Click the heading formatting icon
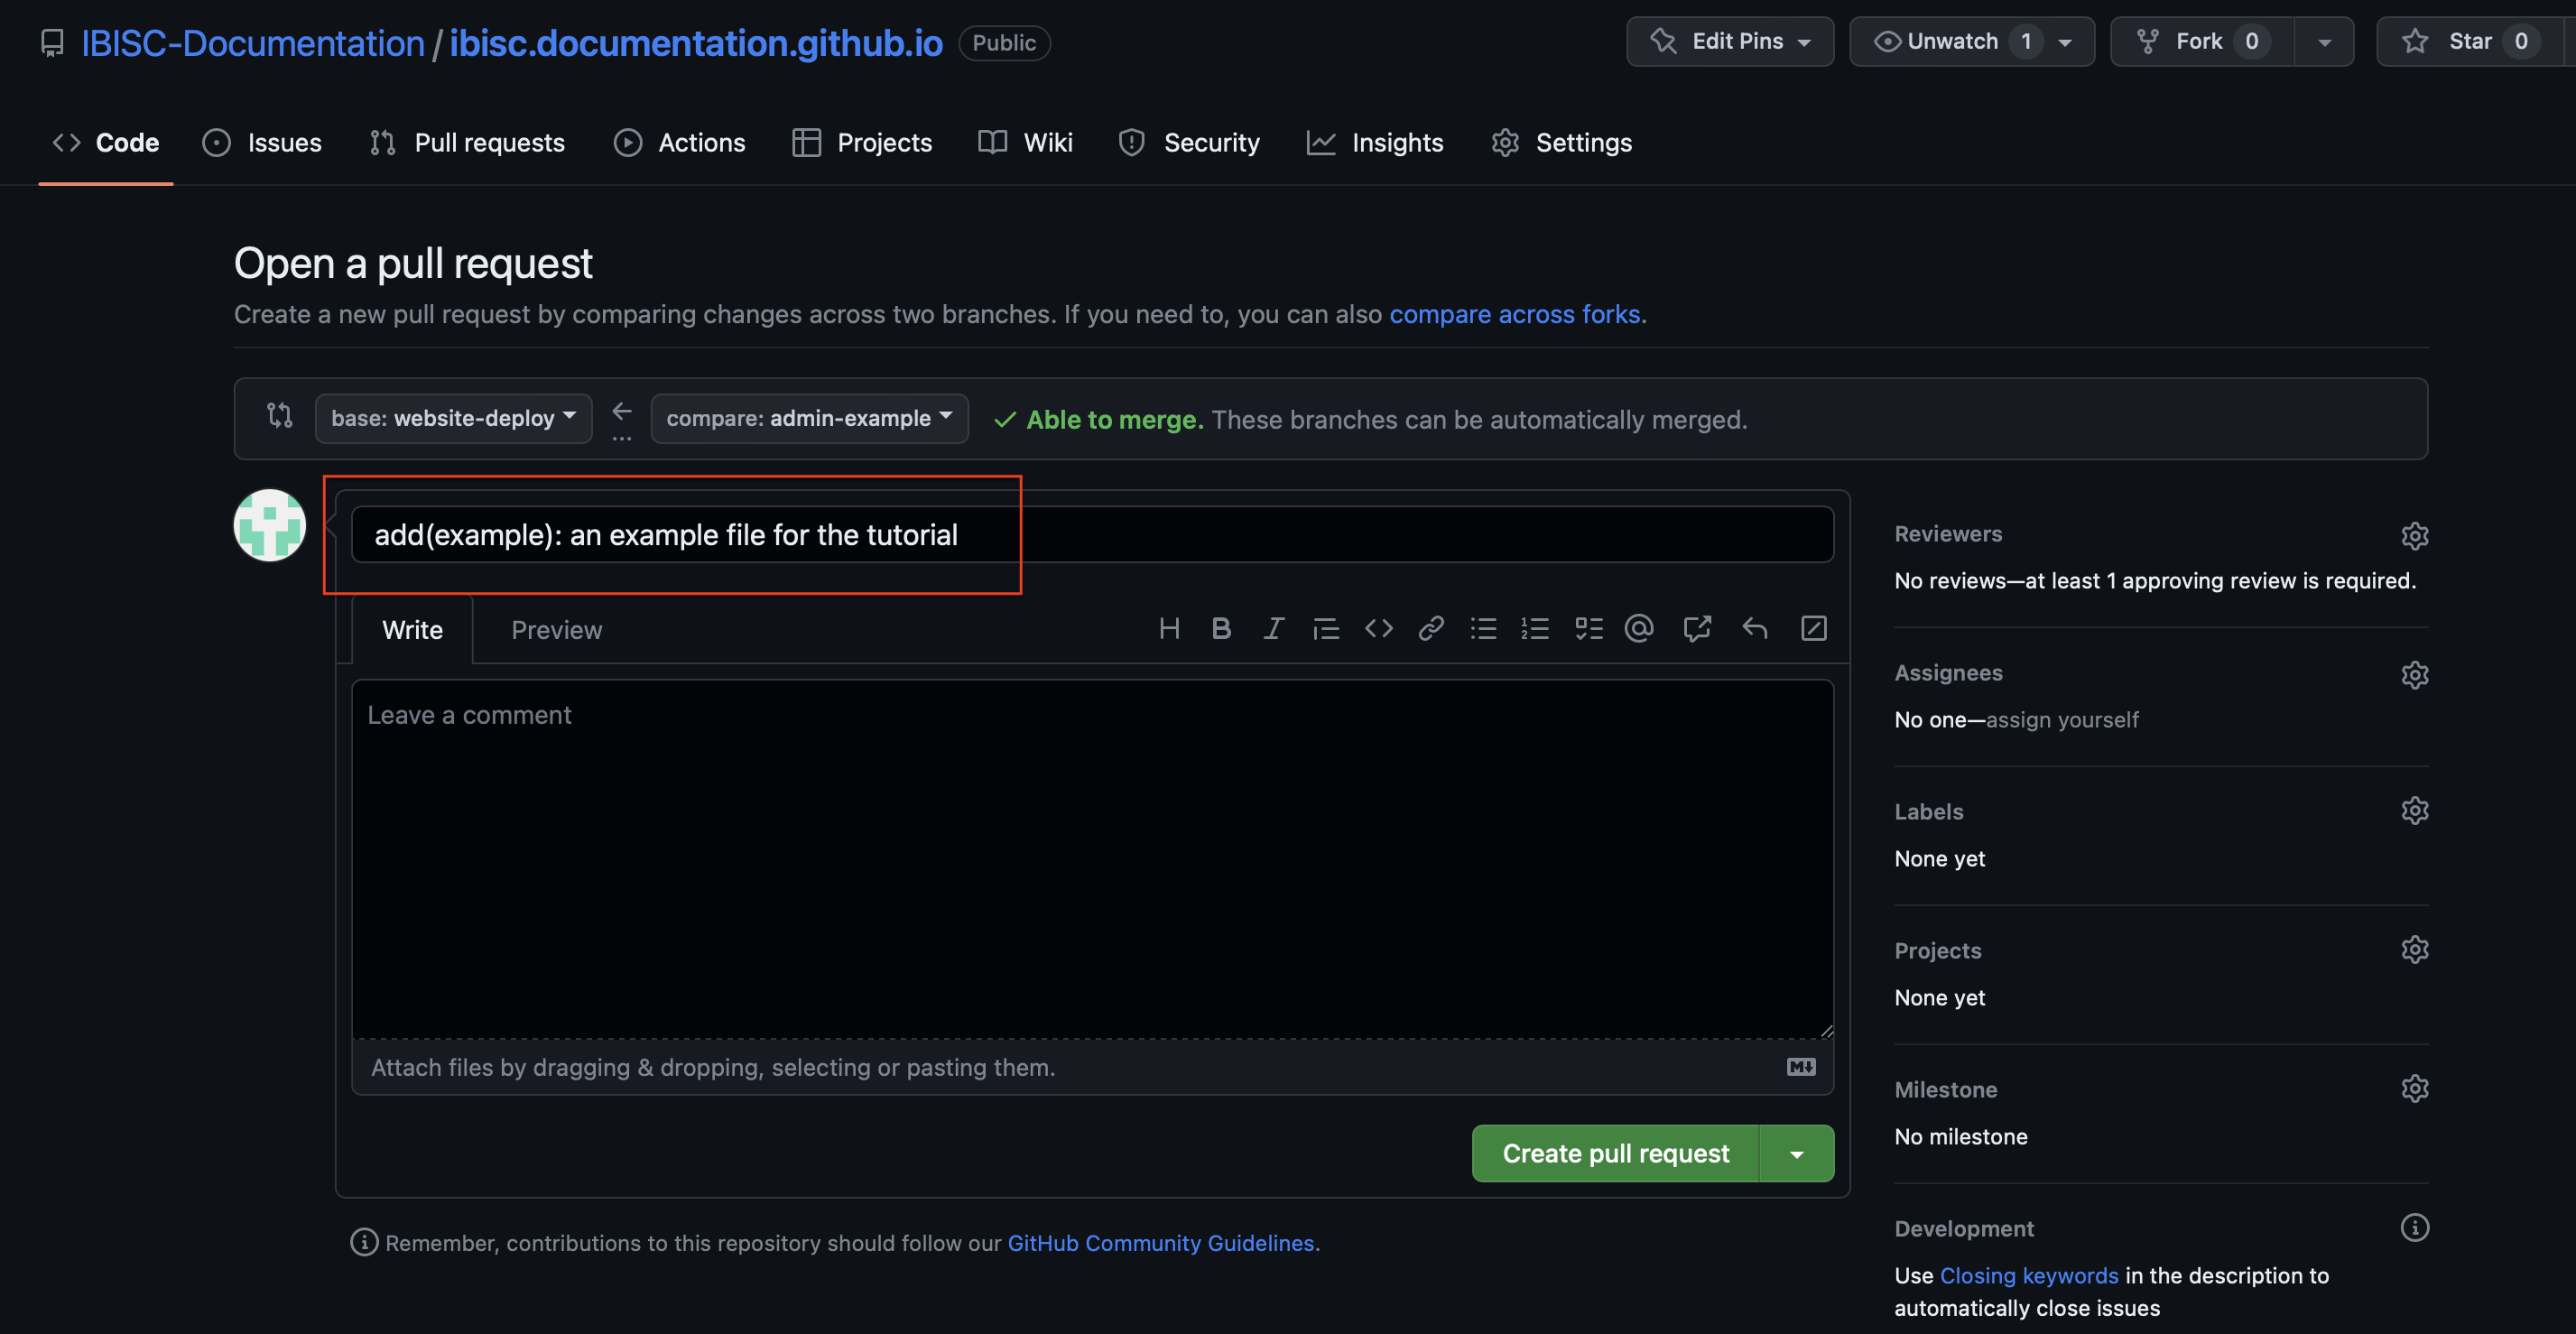This screenshot has height=1334, width=2576. coord(1168,628)
